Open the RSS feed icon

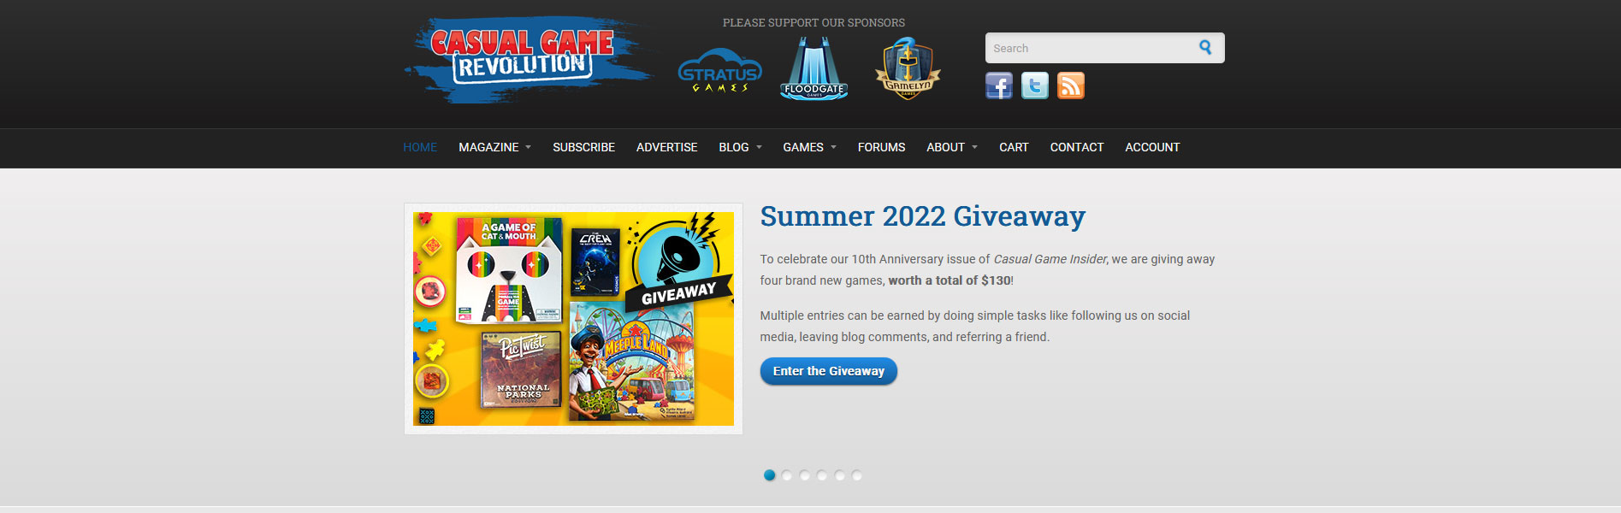pyautogui.click(x=1071, y=85)
